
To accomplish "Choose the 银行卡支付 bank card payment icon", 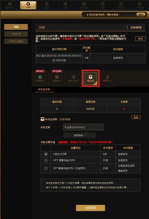I will (74, 78).
